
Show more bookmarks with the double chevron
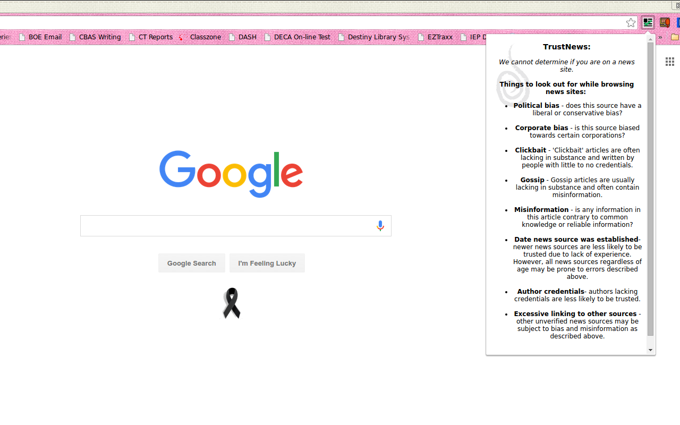point(660,37)
